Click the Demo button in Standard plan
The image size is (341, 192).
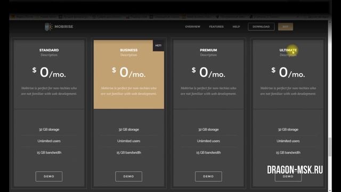[49, 177]
